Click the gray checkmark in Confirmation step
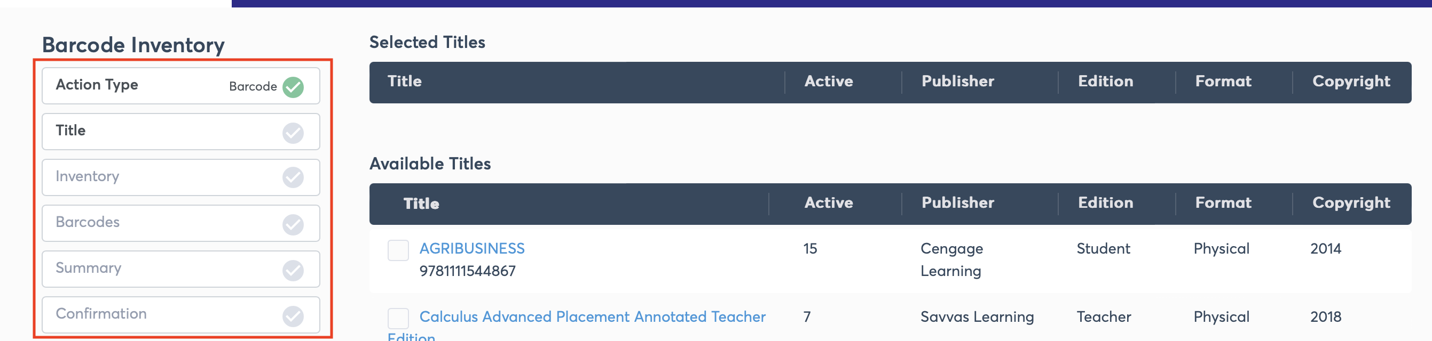This screenshot has height=341, width=1432. click(293, 316)
